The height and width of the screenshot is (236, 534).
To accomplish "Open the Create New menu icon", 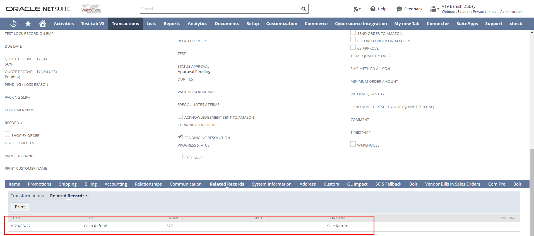I will tap(356, 9).
